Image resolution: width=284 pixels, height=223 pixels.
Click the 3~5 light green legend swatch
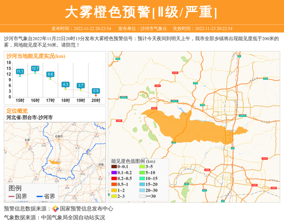point(142,167)
